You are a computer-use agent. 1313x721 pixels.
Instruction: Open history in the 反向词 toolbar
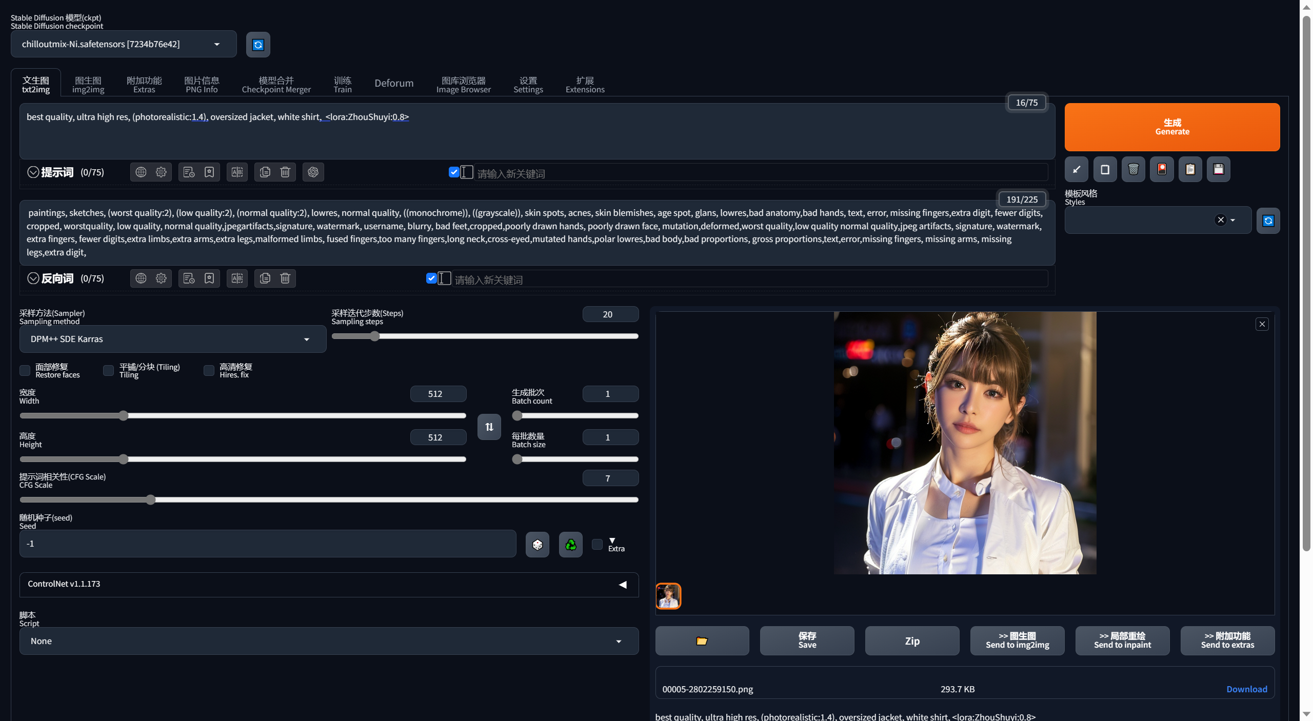[x=189, y=278]
